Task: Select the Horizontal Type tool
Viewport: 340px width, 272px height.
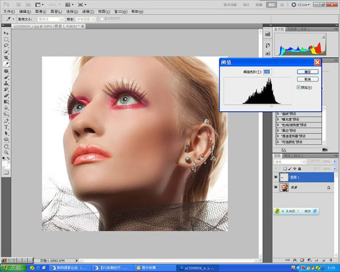Action: coord(6,127)
